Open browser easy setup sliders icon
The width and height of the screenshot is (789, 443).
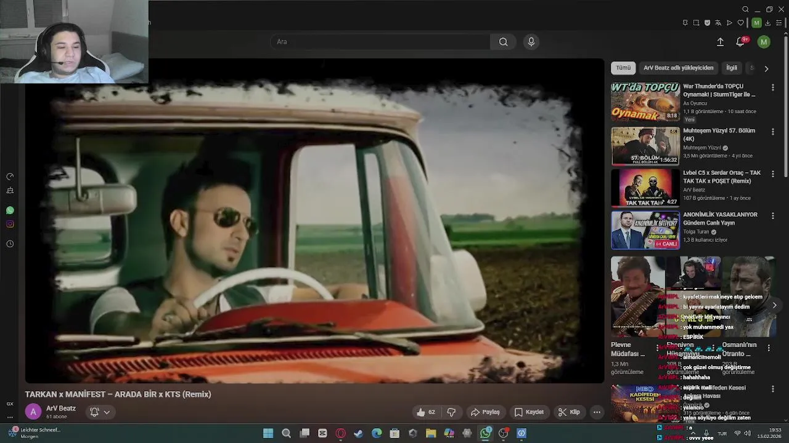click(x=779, y=23)
